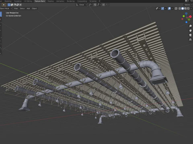The width and height of the screenshot is (193, 144).
Task: Toggle the snap magnet icon
Action: [x=95, y=5]
